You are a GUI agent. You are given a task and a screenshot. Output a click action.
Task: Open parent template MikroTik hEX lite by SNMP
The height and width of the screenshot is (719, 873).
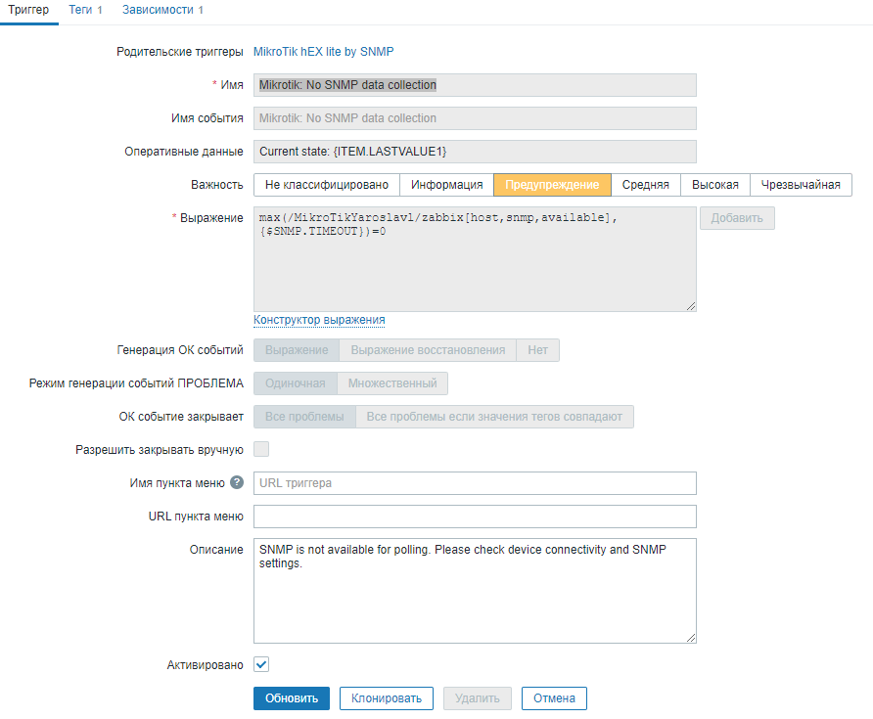pyautogui.click(x=323, y=51)
